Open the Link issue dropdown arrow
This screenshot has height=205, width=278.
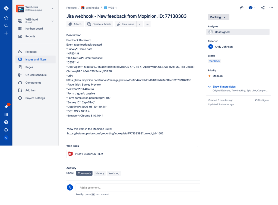[x=140, y=24]
